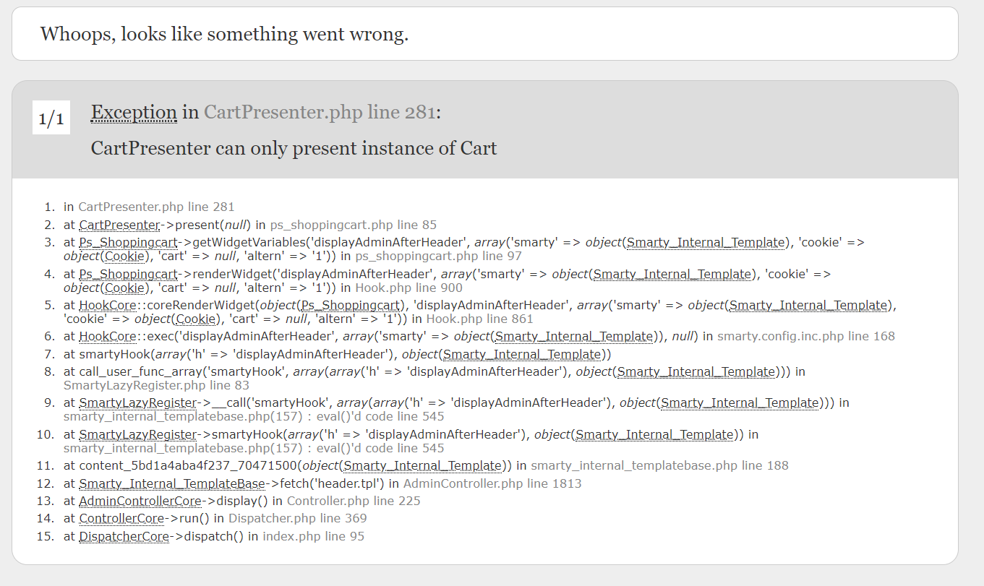Click Ps_Shoppingcart in getWidgetVariables trace line
The height and width of the screenshot is (586, 984).
pos(128,242)
